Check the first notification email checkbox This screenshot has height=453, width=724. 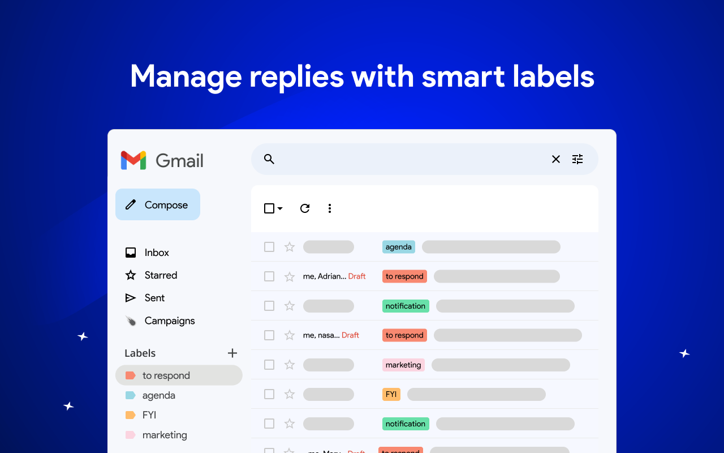pyautogui.click(x=269, y=306)
